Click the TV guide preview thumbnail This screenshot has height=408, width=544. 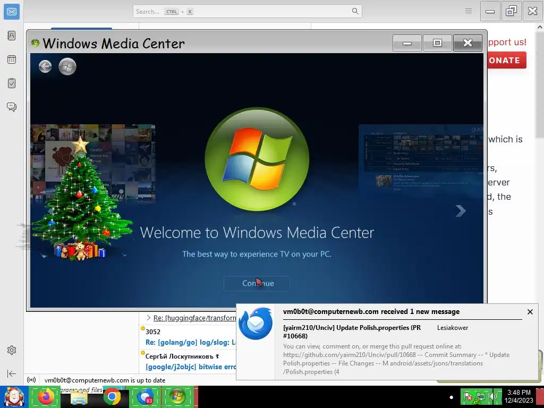coord(421,160)
